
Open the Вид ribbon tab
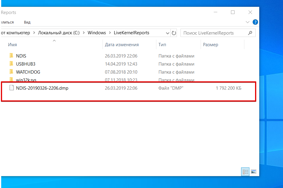click(x=27, y=22)
